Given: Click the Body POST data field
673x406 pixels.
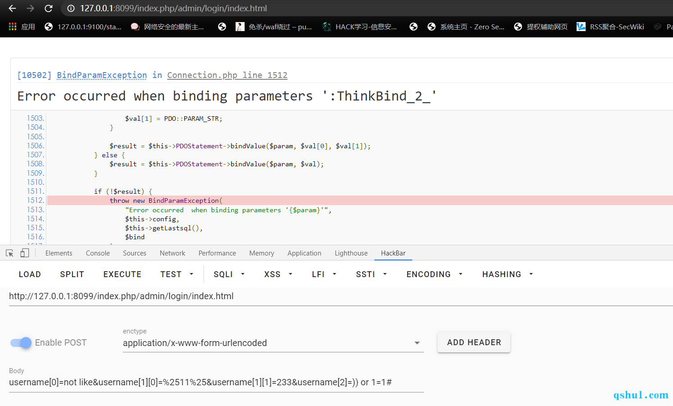Looking at the screenshot, I should 216,383.
